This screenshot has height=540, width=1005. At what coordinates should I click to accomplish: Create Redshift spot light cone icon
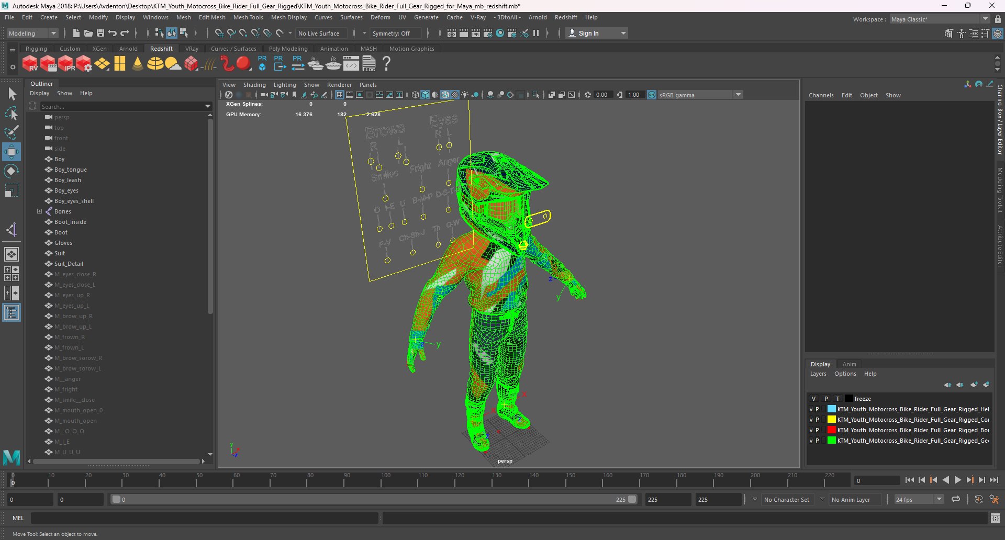coord(138,64)
